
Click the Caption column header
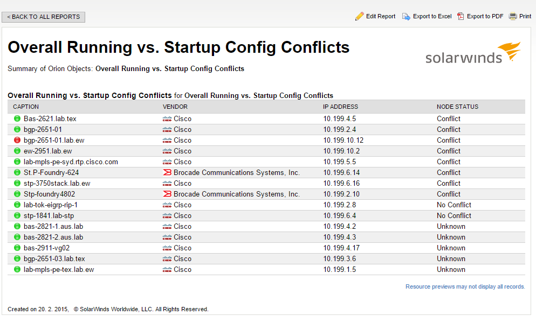pos(26,107)
